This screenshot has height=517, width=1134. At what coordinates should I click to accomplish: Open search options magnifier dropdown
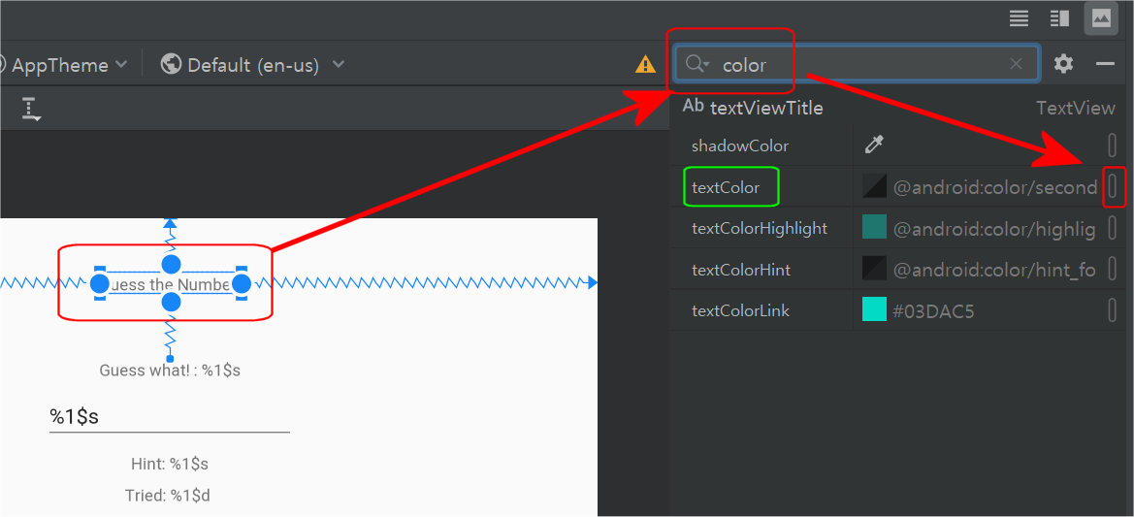coord(697,64)
